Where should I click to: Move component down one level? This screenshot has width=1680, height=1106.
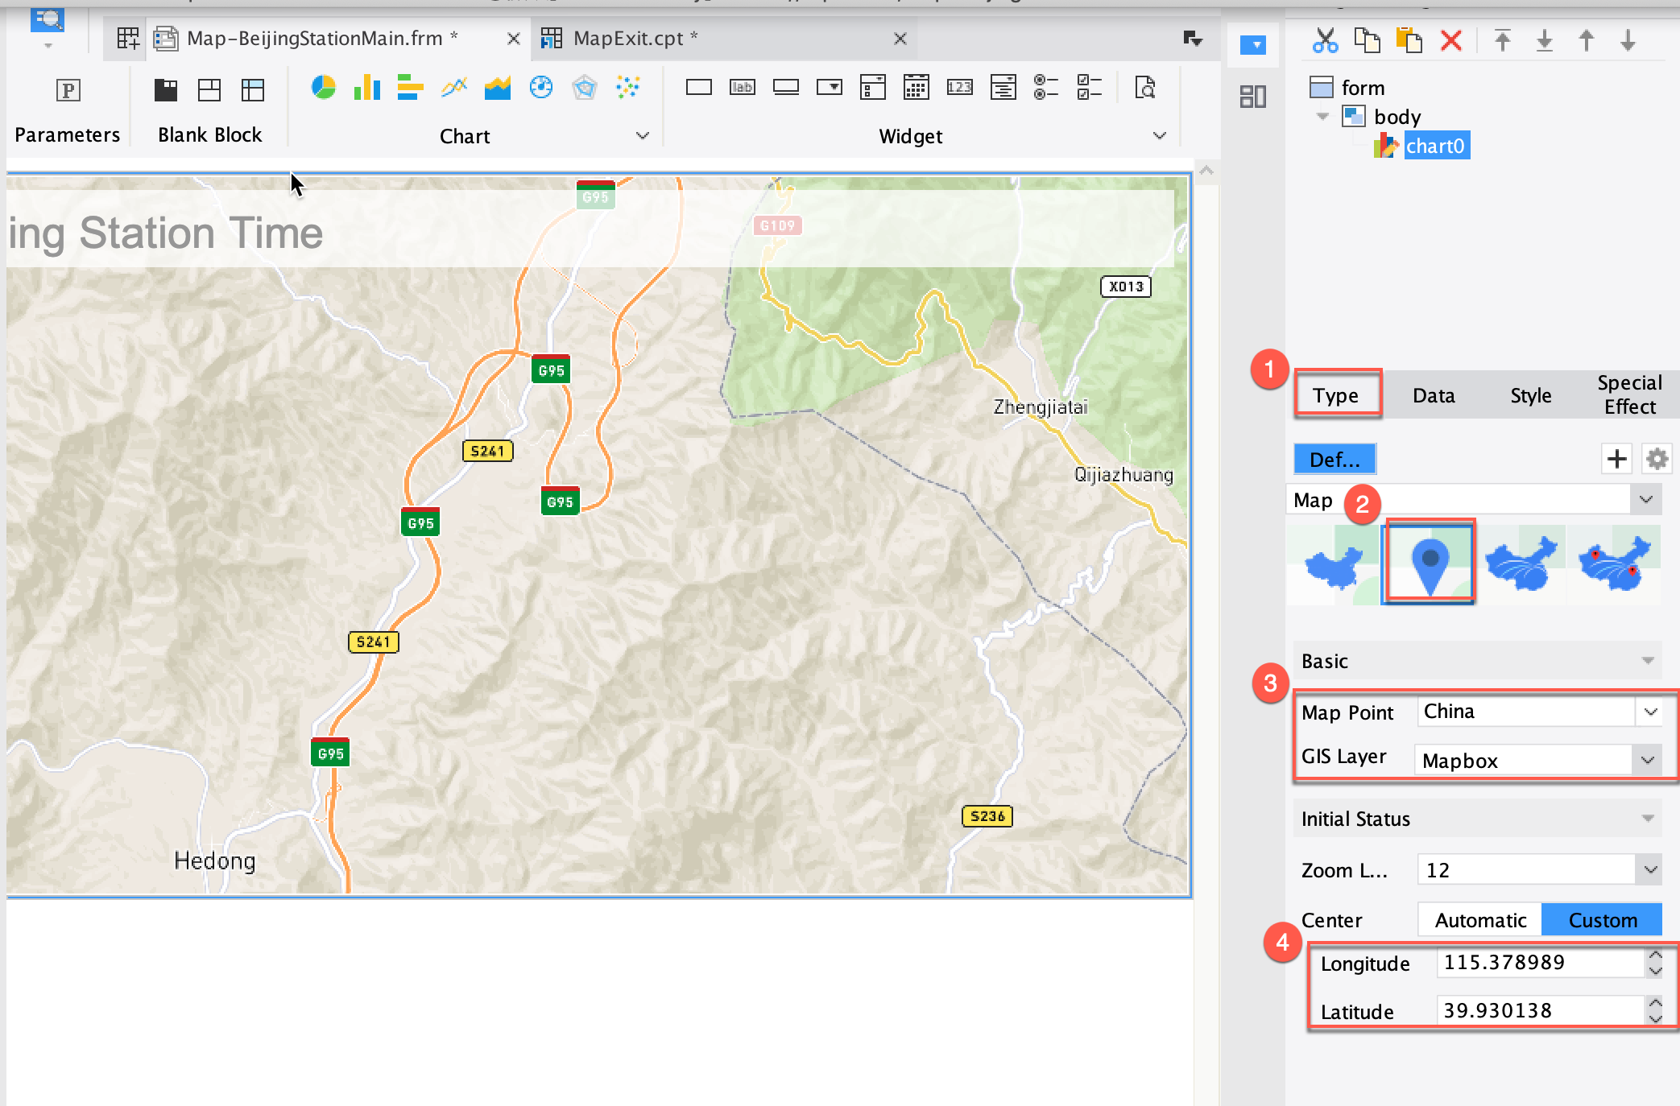(x=1628, y=40)
